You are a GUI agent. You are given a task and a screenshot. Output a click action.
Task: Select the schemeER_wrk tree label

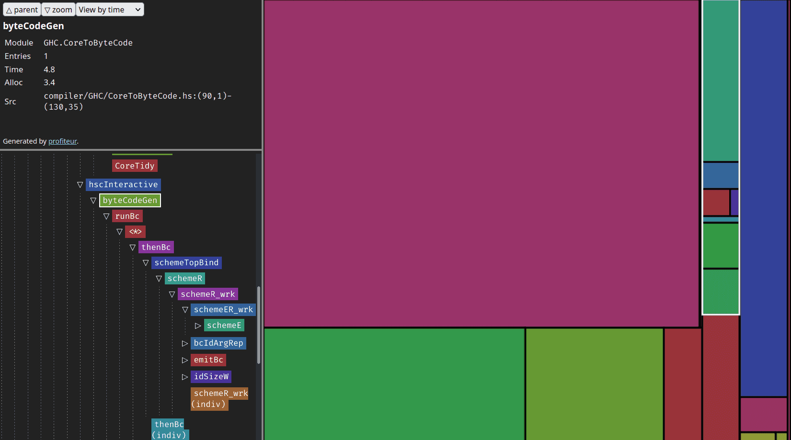(223, 310)
